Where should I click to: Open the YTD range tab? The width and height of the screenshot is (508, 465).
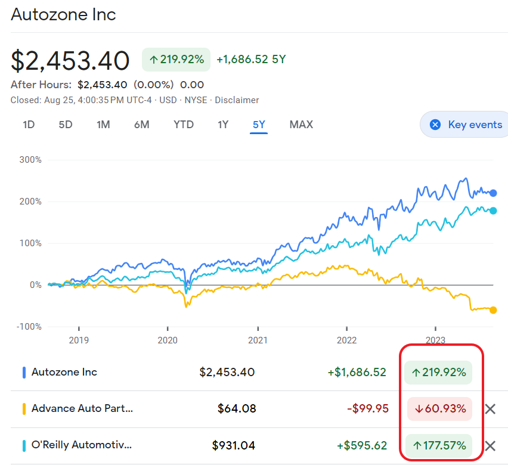point(184,125)
